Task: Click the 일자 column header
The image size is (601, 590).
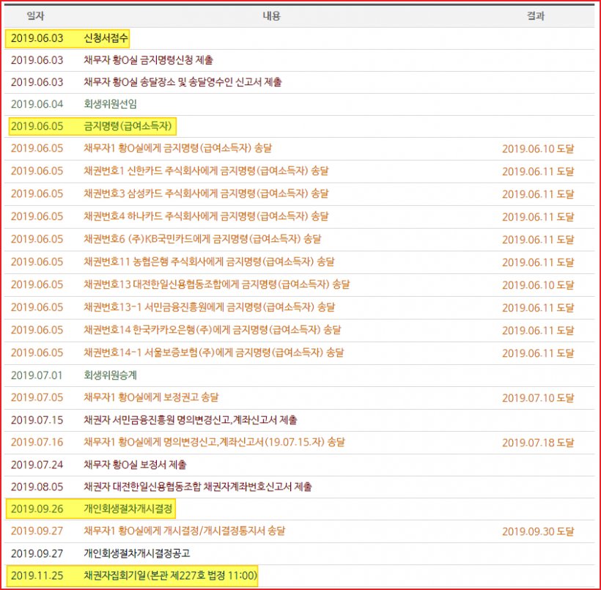Action: 35,15
